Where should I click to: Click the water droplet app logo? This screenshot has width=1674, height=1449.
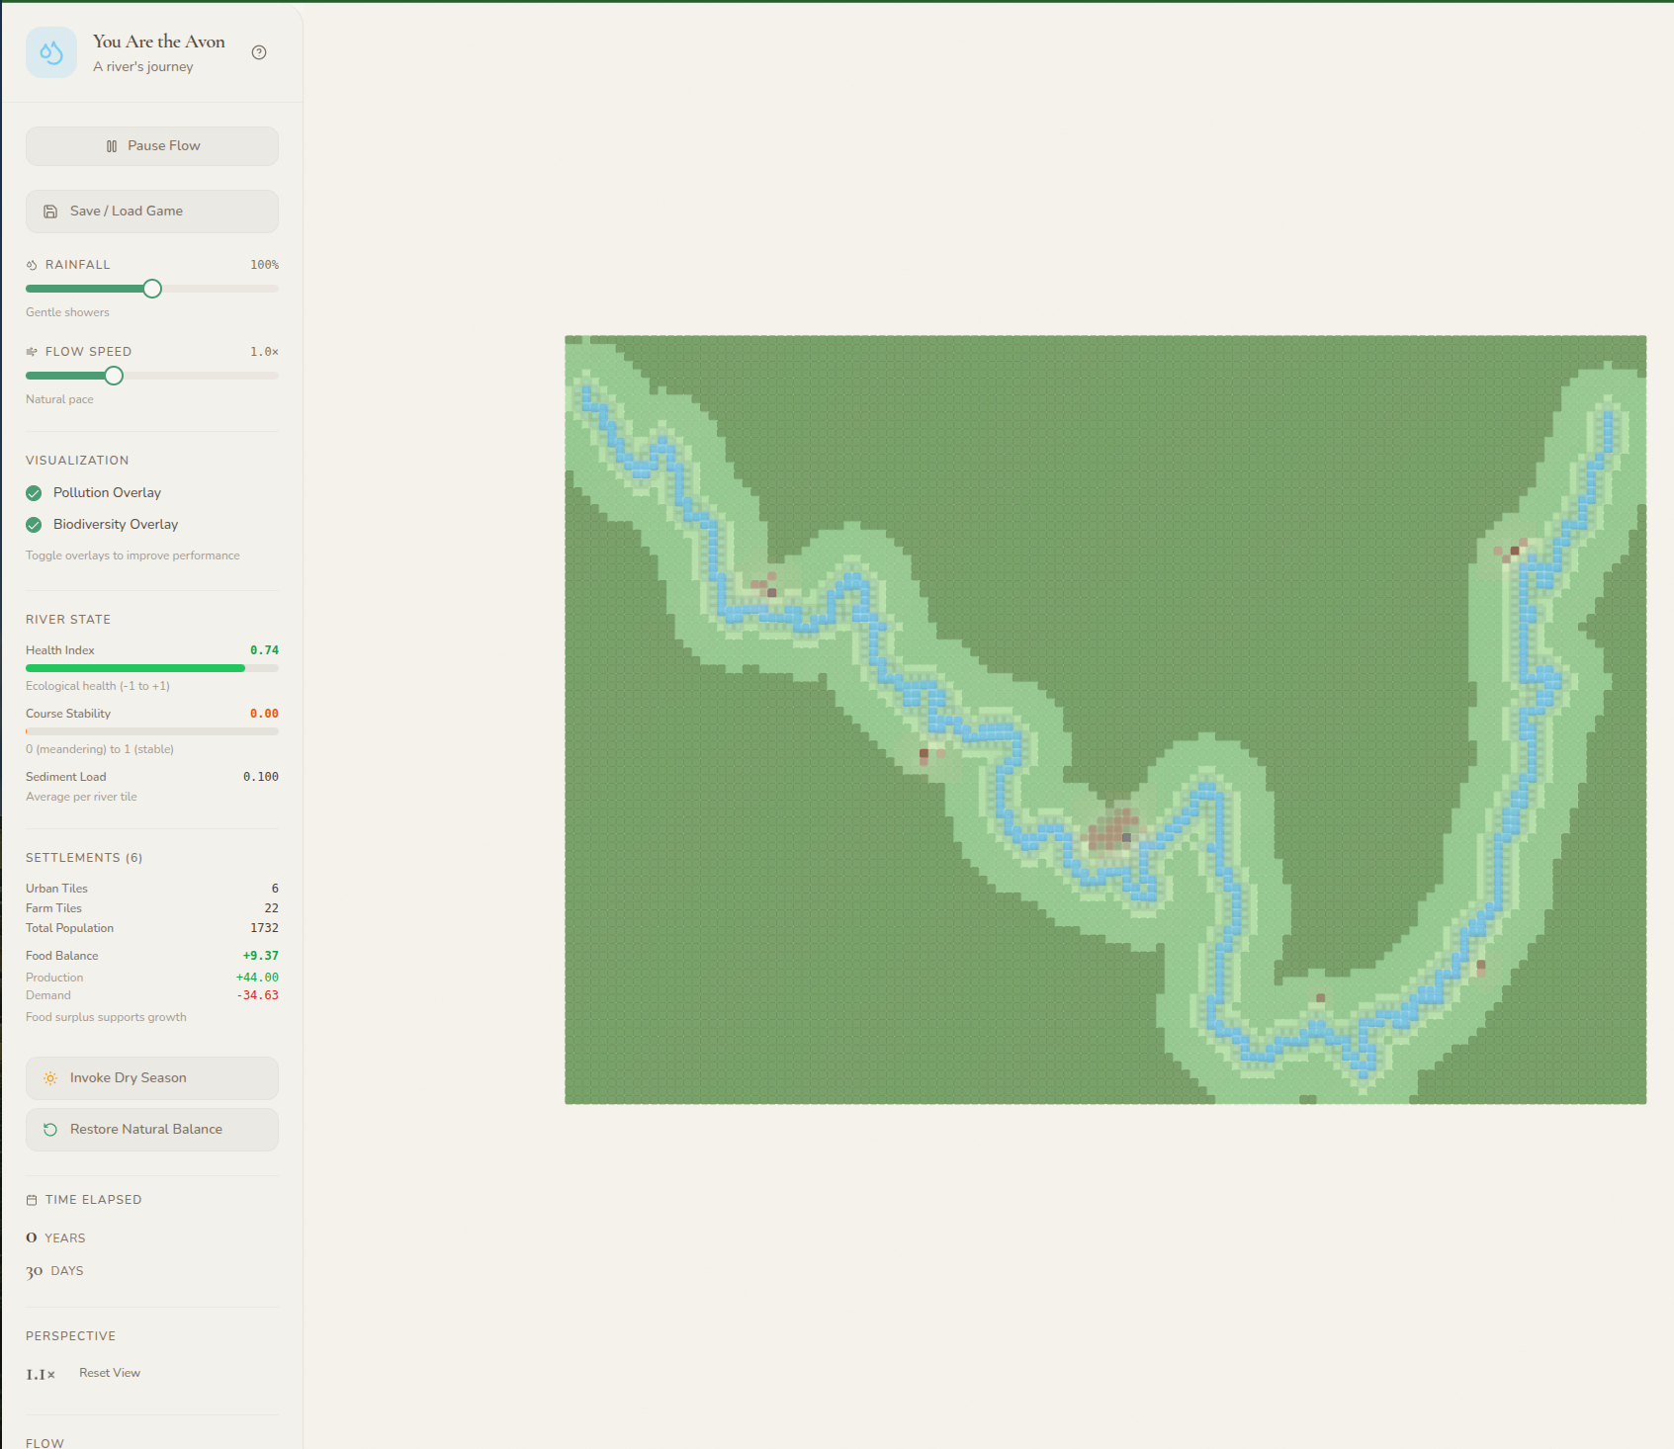point(51,52)
